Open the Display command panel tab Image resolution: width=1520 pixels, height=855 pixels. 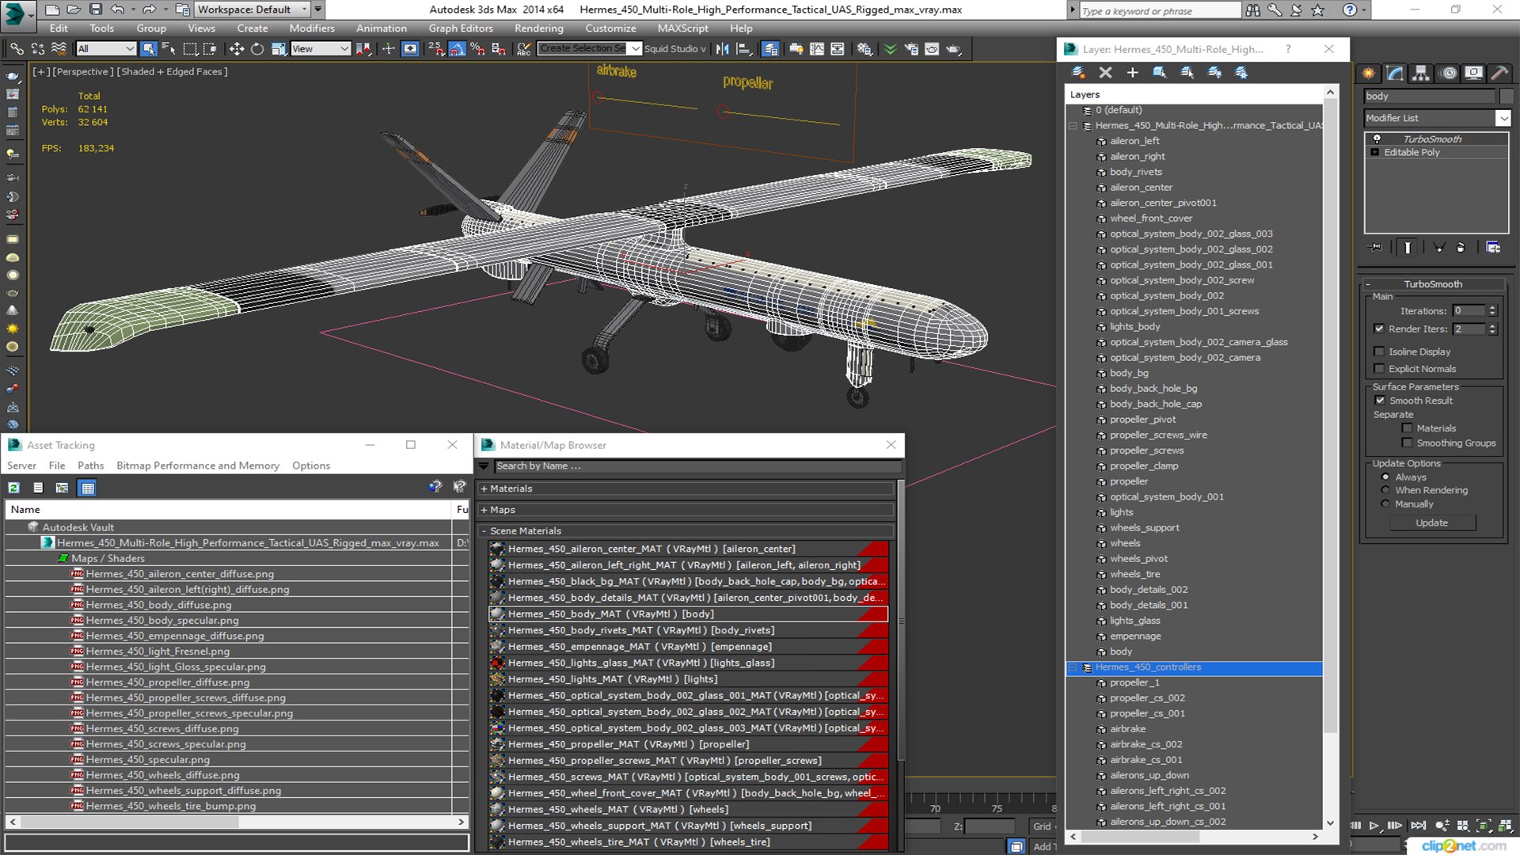[x=1473, y=74]
